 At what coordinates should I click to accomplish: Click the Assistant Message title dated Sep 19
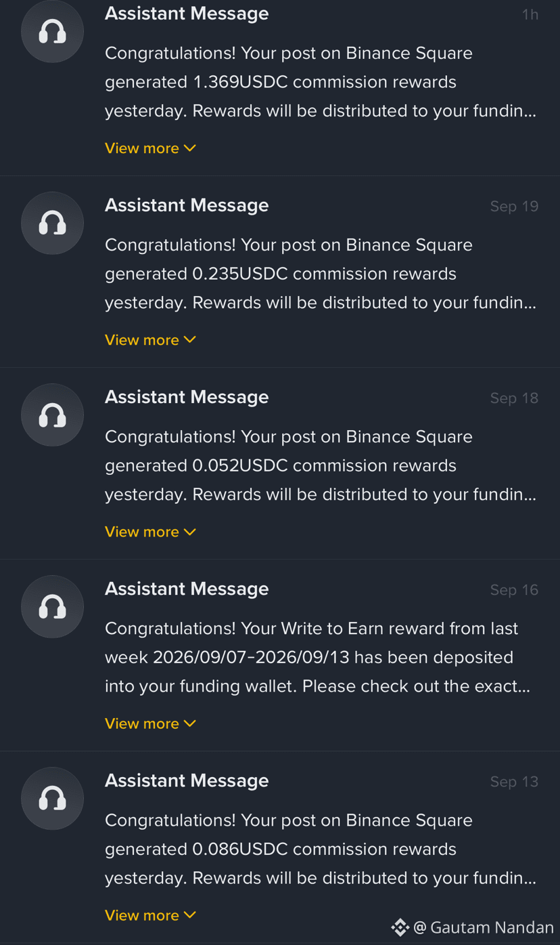[x=187, y=205]
